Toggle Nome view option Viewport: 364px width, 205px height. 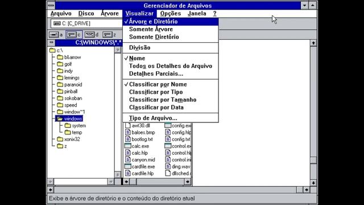171,58
